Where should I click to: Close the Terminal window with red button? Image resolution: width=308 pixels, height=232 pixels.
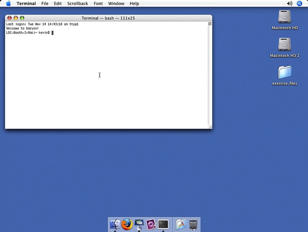click(x=9, y=18)
